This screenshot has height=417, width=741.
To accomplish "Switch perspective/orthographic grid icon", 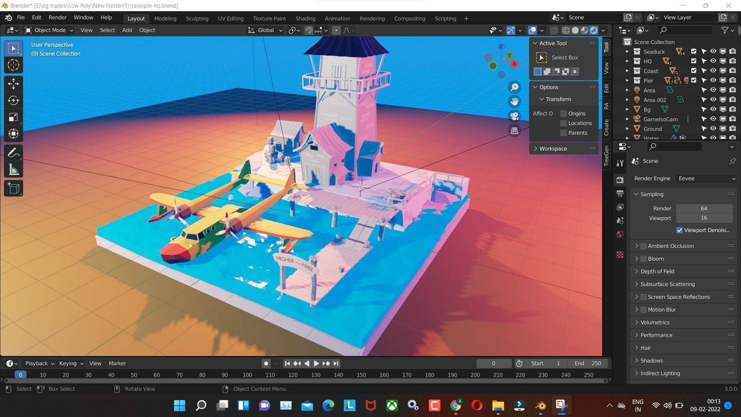I will 514,131.
